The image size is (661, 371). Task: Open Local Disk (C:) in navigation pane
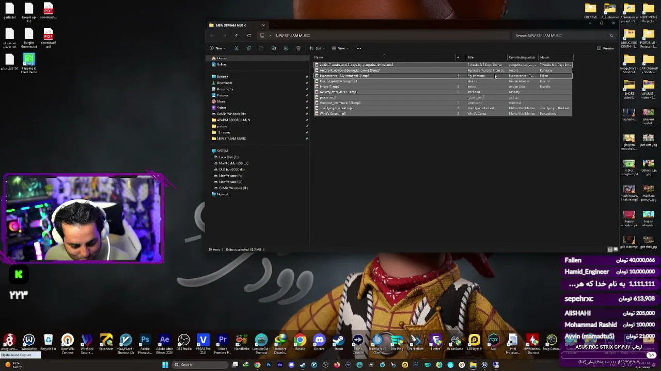tap(227, 157)
